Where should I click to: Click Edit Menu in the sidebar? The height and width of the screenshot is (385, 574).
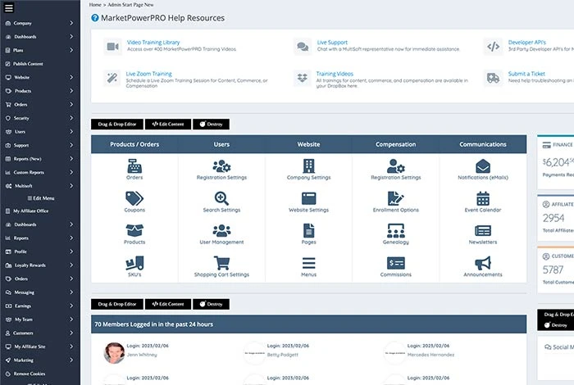tap(41, 198)
